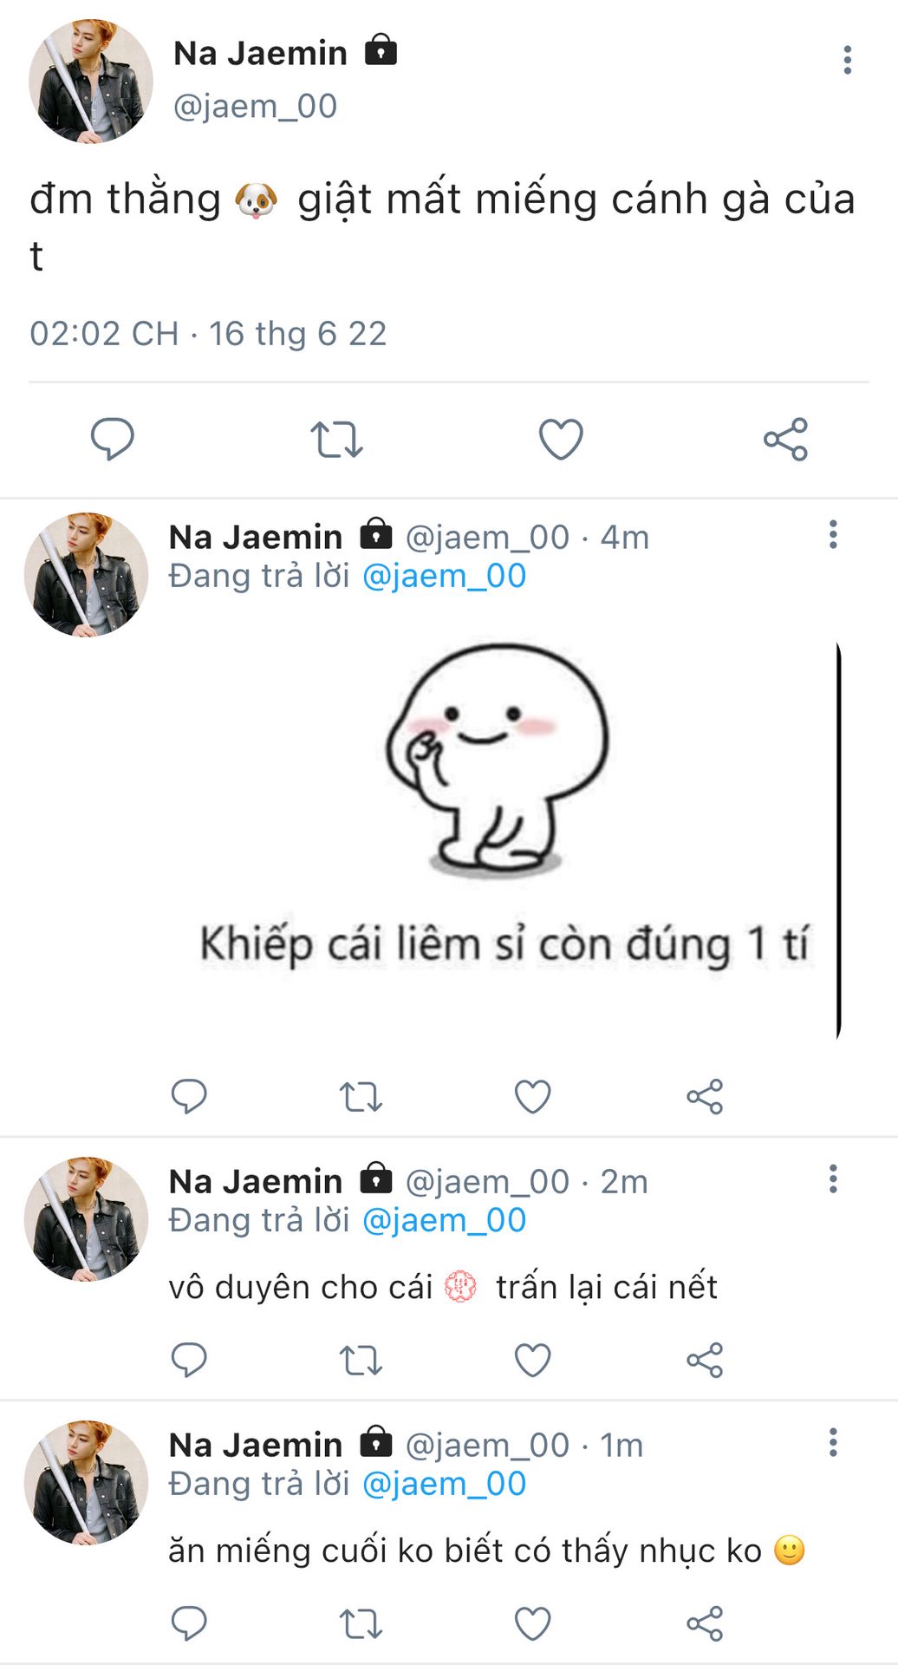The width and height of the screenshot is (898, 1665).
Task: Open @jaem_00 mention link in 1m reply
Action: coord(444,1484)
